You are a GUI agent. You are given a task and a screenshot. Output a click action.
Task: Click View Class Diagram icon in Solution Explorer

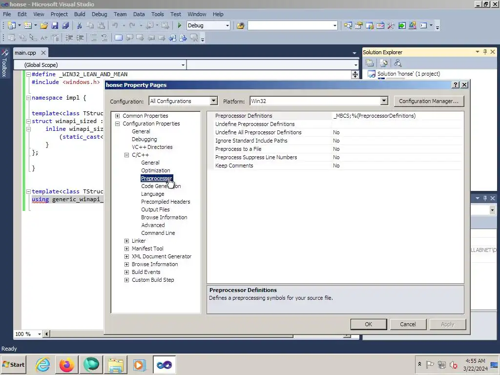click(x=397, y=63)
